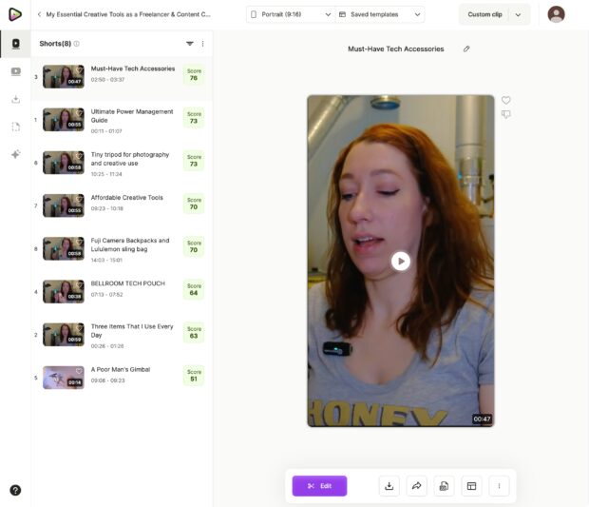Favorite the BELLROOM TECH POUCH thumbnail heart
Viewport: 589px width, 507px height.
79,284
